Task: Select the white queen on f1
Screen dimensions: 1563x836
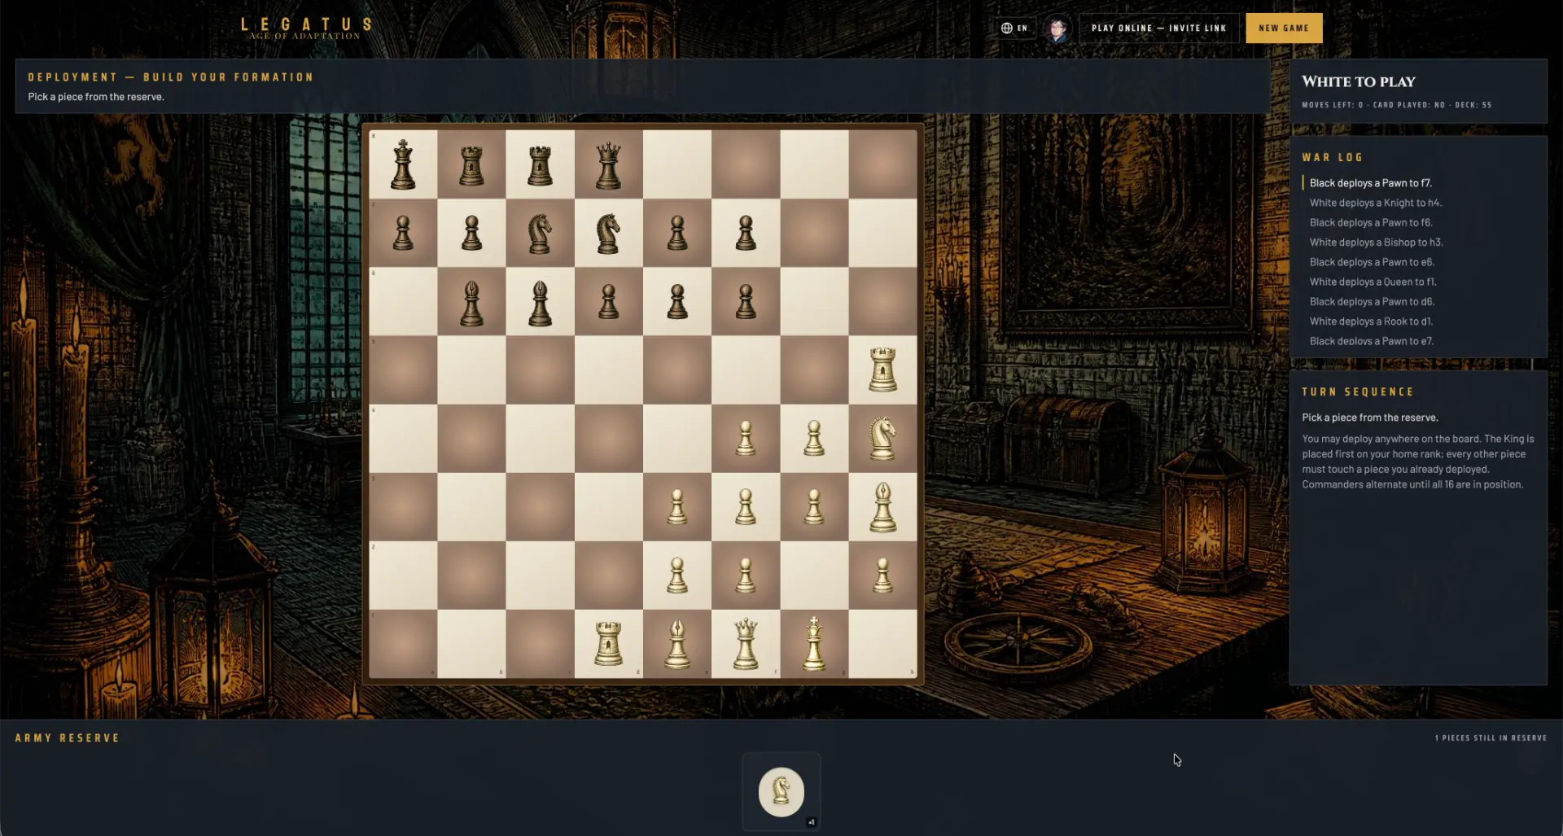Action: coord(746,644)
